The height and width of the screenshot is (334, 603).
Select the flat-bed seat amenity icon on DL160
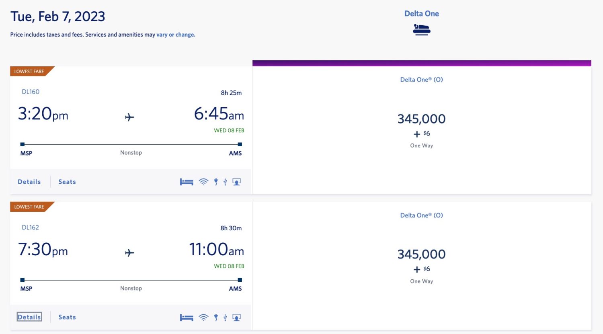pos(186,182)
